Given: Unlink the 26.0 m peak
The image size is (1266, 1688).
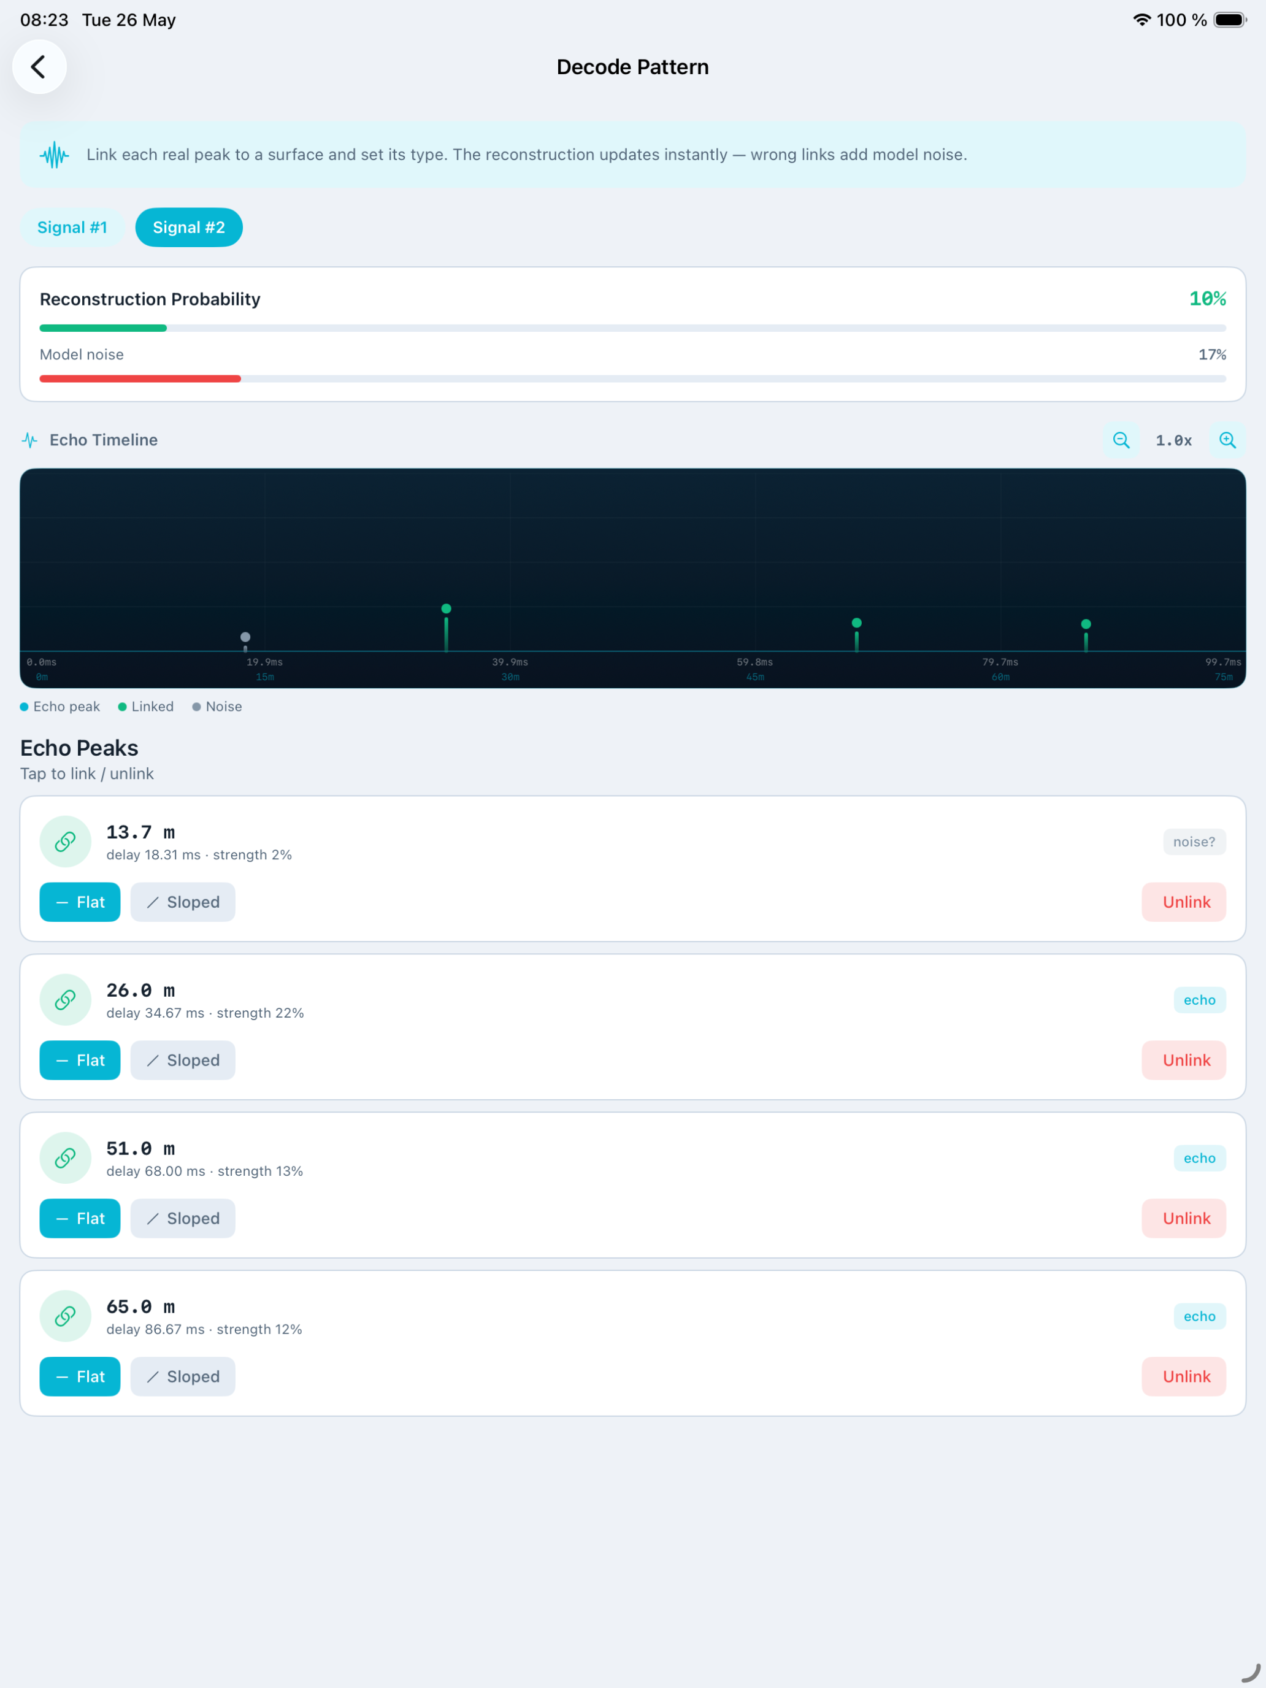Looking at the screenshot, I should coord(1184,1060).
